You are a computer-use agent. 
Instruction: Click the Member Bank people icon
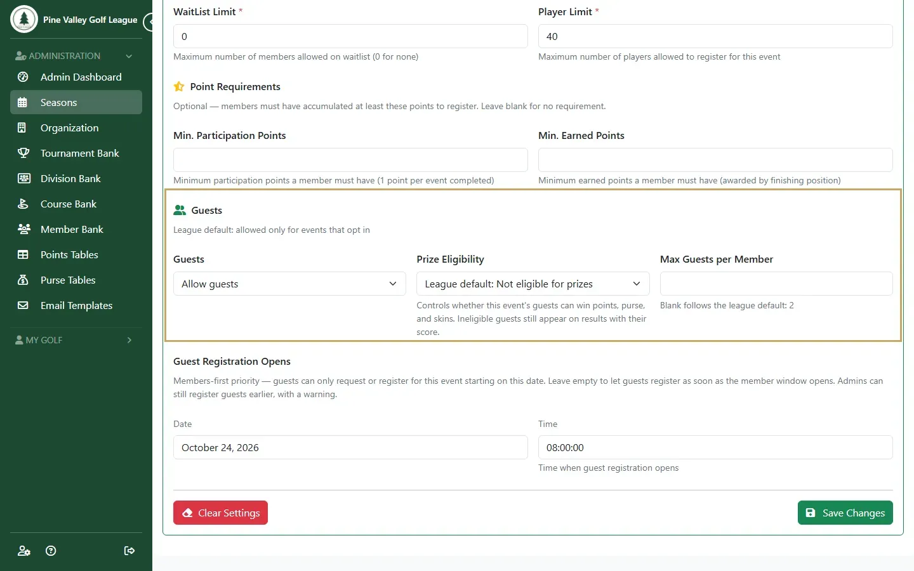(x=23, y=229)
